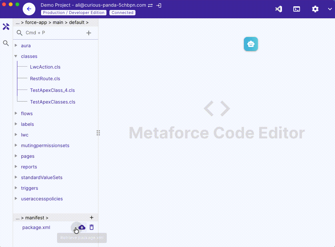The image size is (335, 247).
Task: Click default in breadcrumb path
Action: tap(77, 22)
